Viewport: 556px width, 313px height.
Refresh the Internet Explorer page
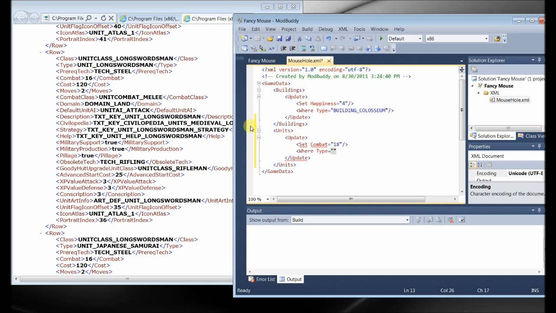[x=103, y=18]
